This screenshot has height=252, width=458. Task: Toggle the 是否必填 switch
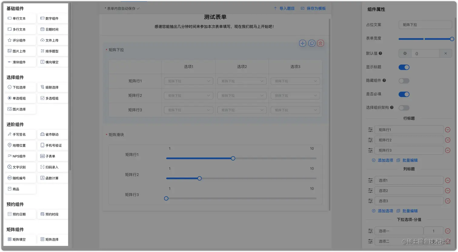pos(404,94)
